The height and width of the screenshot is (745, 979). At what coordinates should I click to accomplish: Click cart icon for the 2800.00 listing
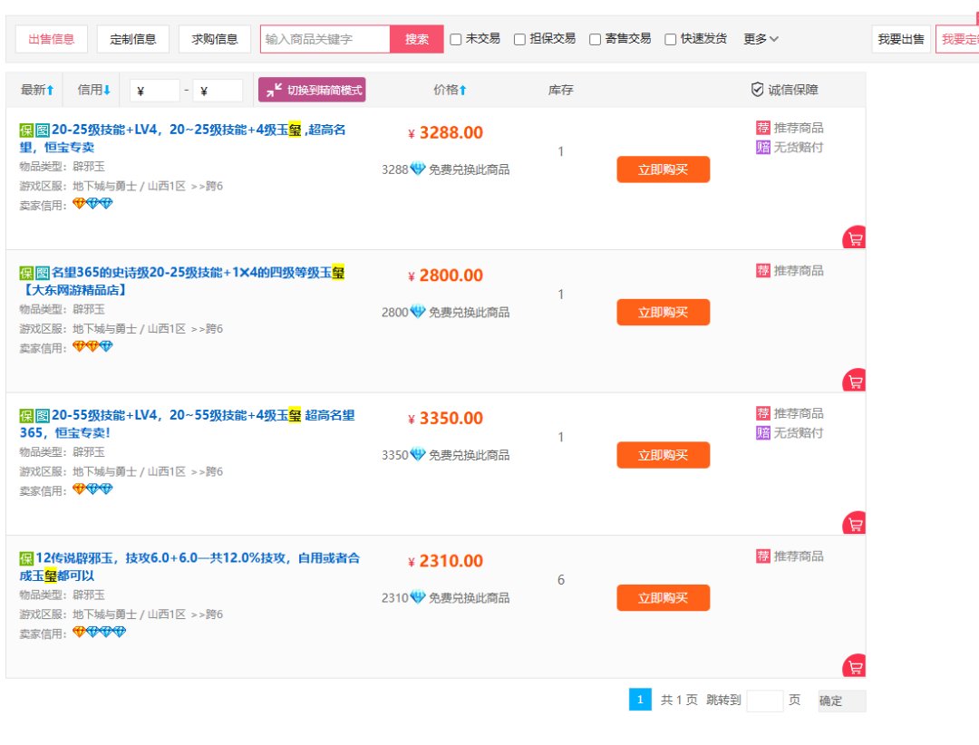tap(854, 381)
